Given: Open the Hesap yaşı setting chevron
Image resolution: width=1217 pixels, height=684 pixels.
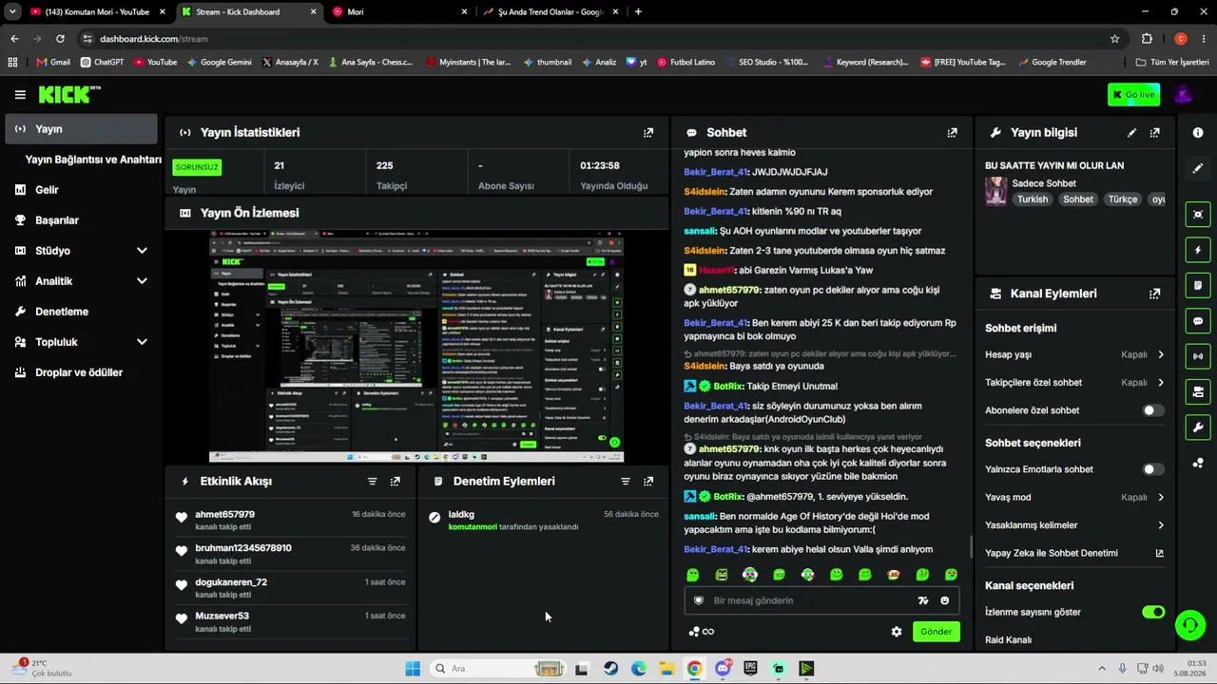Looking at the screenshot, I should (1161, 355).
